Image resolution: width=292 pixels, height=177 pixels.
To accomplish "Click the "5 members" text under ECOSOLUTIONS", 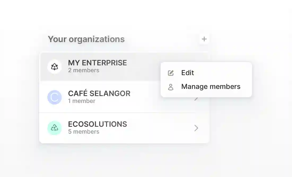I will [84, 132].
